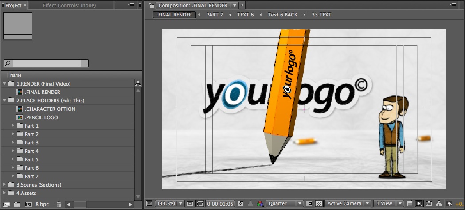Collapse the 1.RENDER (Final Video) folder
The width and height of the screenshot is (465, 210).
[4, 84]
